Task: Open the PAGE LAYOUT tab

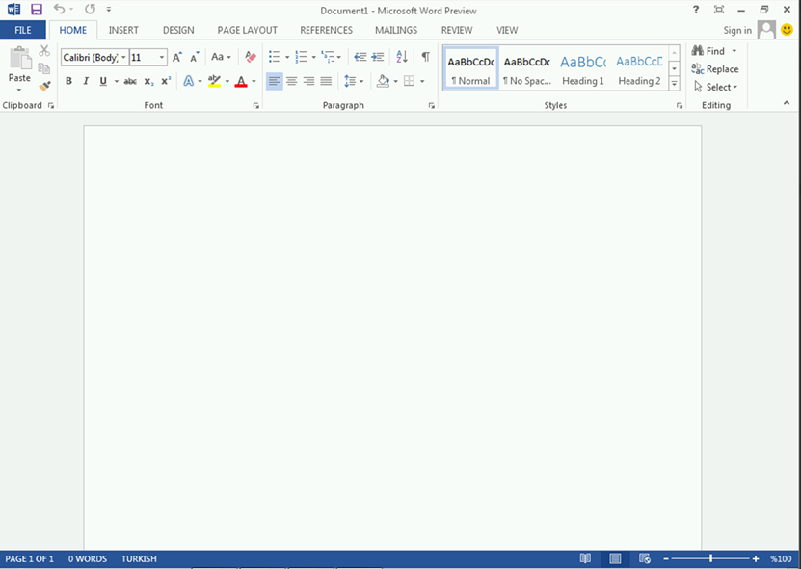Action: pos(247,30)
